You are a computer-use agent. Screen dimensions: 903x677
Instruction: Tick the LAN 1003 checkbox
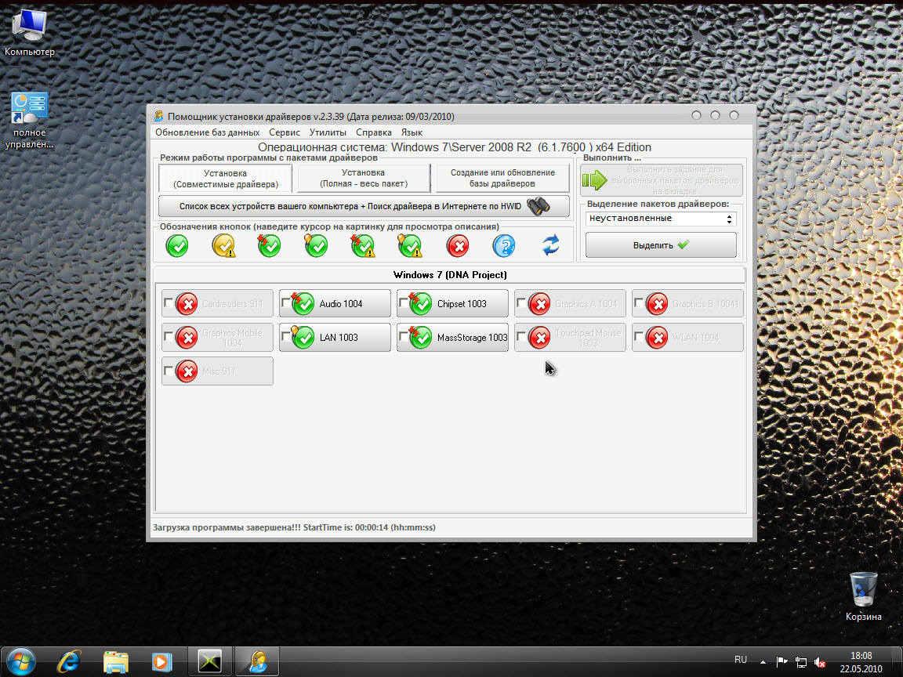(285, 337)
